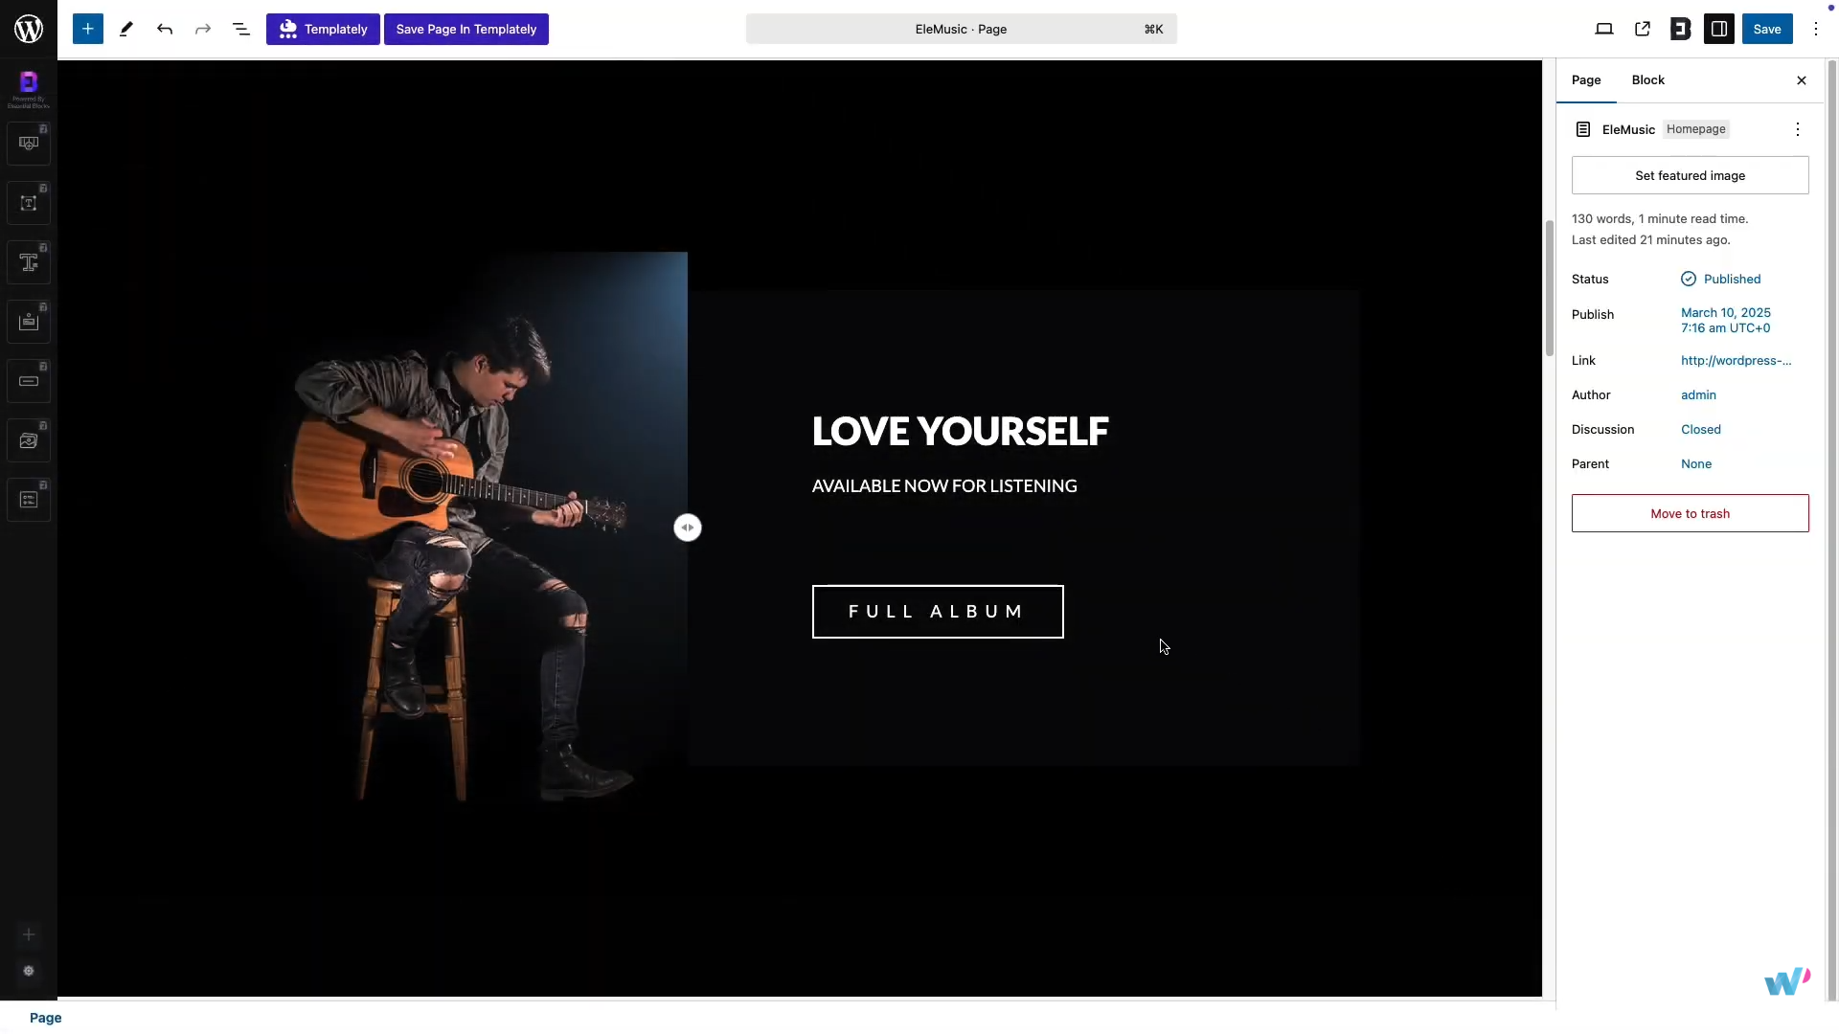
Task: Open the EleMusic command palette bar
Action: pos(961,29)
